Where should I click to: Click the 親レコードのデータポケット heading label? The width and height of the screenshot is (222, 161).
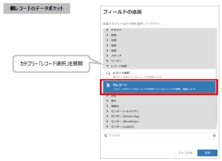37,8
